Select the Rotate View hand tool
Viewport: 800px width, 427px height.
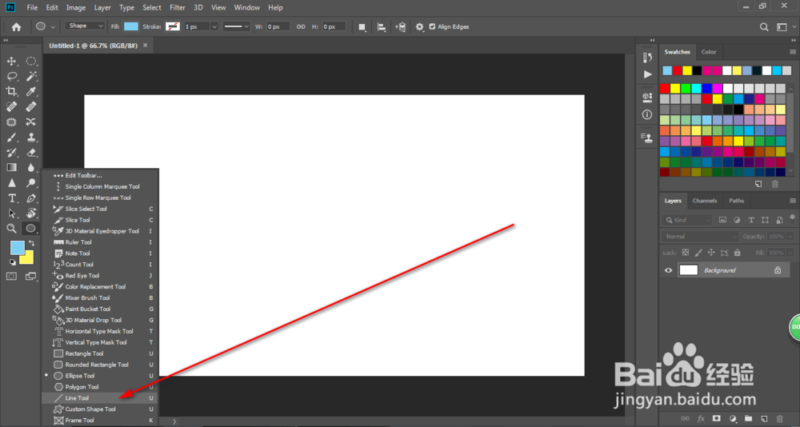coord(31,213)
